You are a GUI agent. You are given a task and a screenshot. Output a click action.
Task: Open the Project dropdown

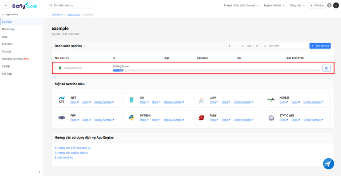coord(241,5)
